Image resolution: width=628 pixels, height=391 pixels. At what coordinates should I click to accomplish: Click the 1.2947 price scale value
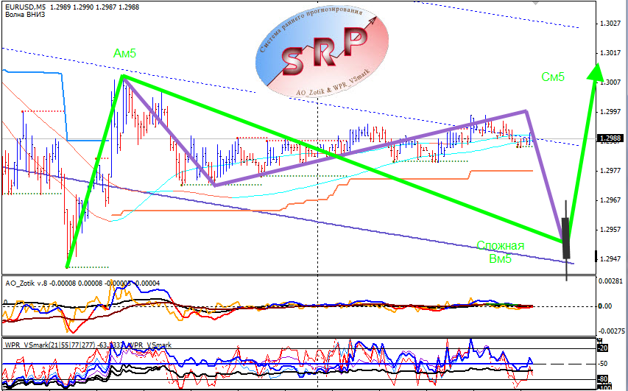point(610,259)
